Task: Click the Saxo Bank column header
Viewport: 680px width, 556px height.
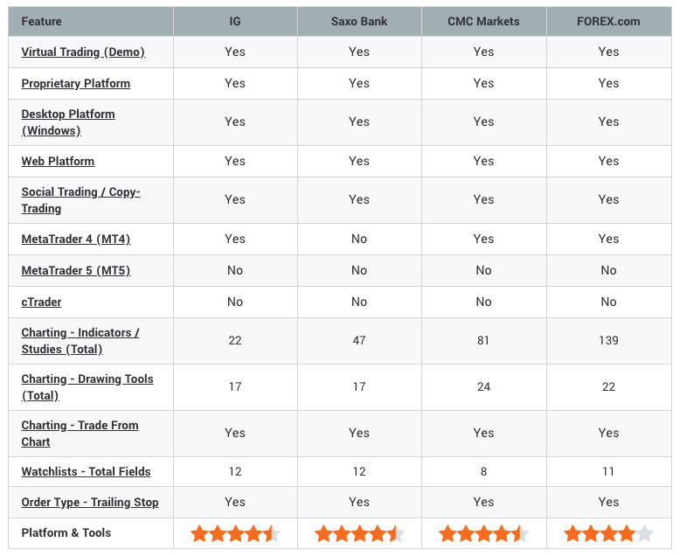Action: click(x=359, y=21)
